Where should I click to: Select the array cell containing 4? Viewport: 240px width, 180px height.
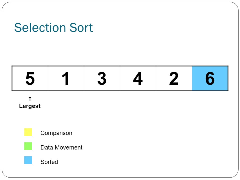click(x=138, y=78)
